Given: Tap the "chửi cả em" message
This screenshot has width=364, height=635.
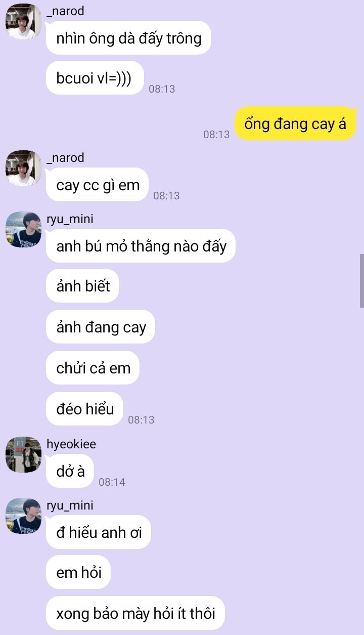Looking at the screenshot, I should point(93,368).
